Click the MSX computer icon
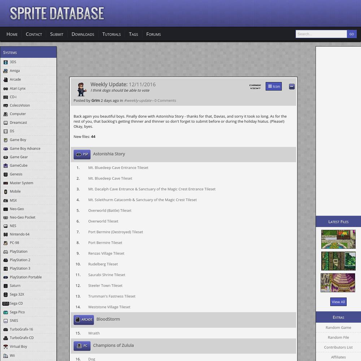Viewport: 361px width, 361px height. (5, 200)
